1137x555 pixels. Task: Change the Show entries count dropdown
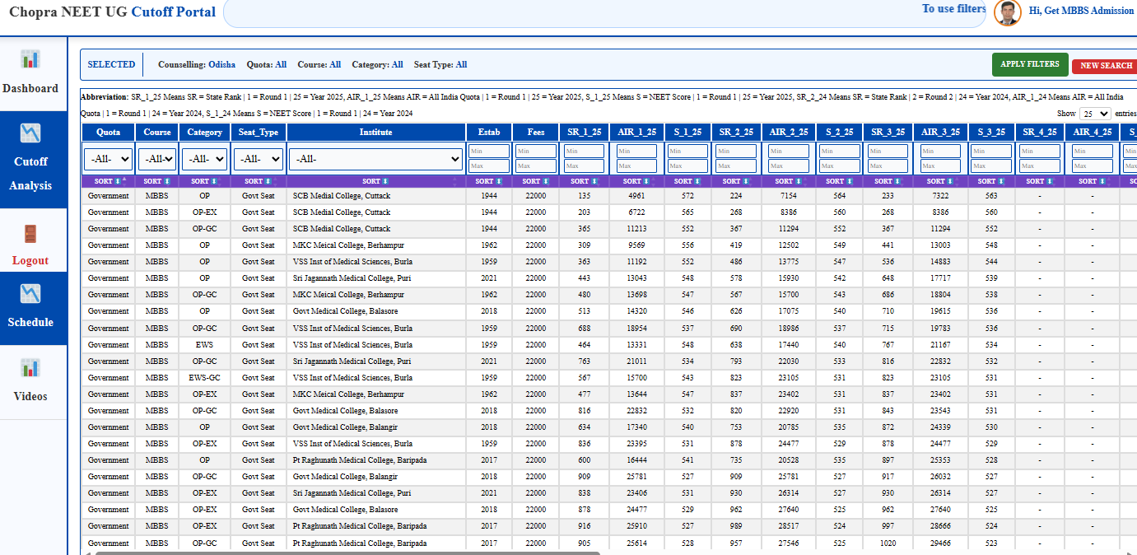click(x=1095, y=114)
